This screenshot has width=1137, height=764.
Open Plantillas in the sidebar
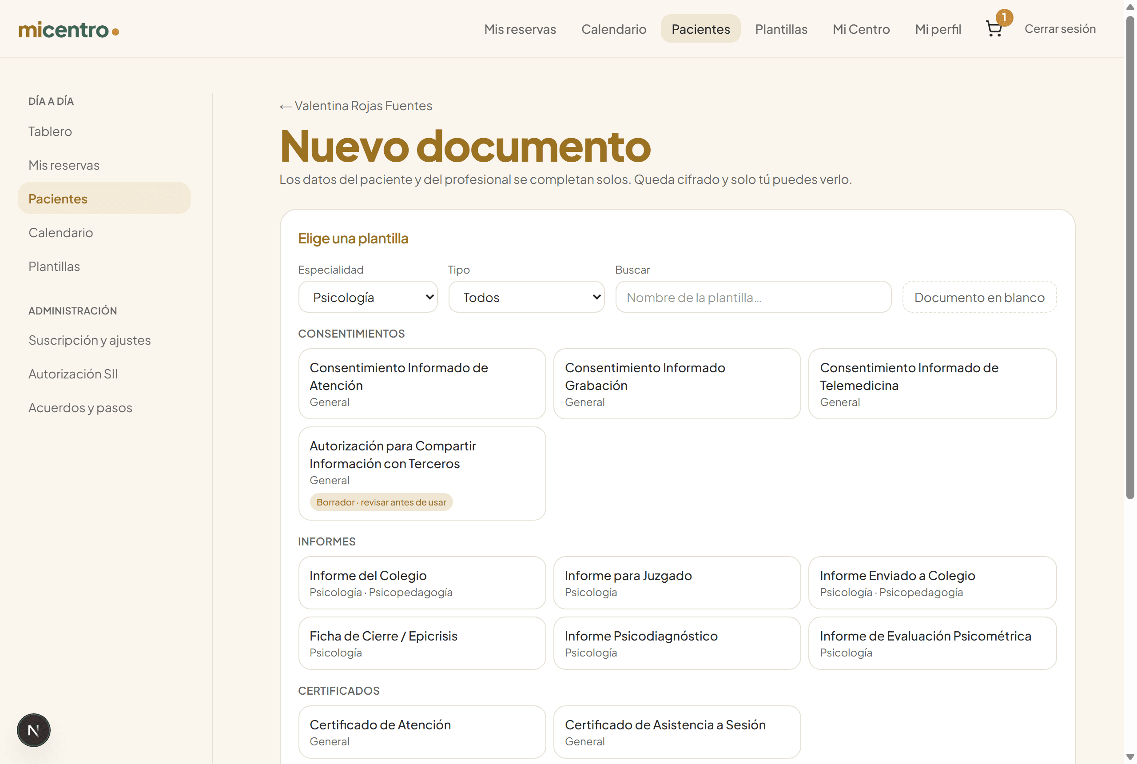(104, 266)
